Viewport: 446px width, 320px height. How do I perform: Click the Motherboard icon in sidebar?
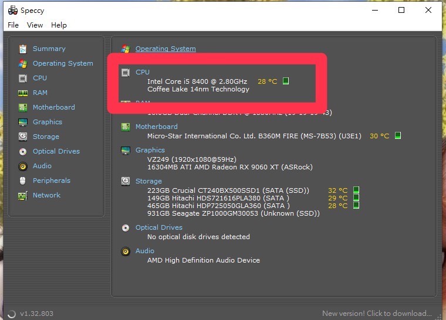tap(23, 107)
